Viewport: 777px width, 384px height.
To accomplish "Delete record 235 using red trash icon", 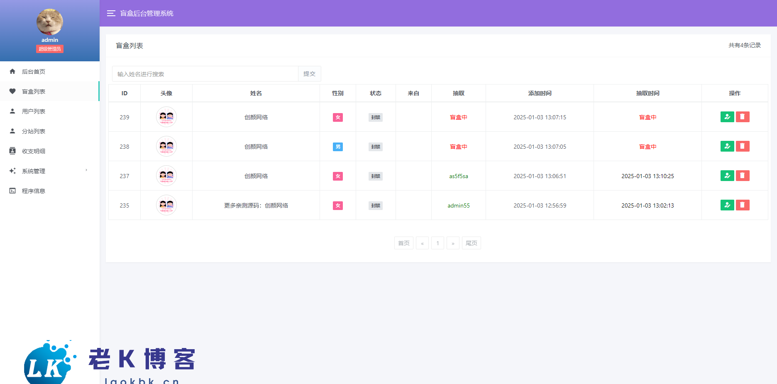I will (743, 205).
